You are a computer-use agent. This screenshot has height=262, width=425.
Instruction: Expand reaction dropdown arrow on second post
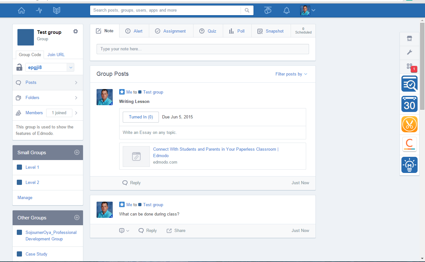[128, 231]
